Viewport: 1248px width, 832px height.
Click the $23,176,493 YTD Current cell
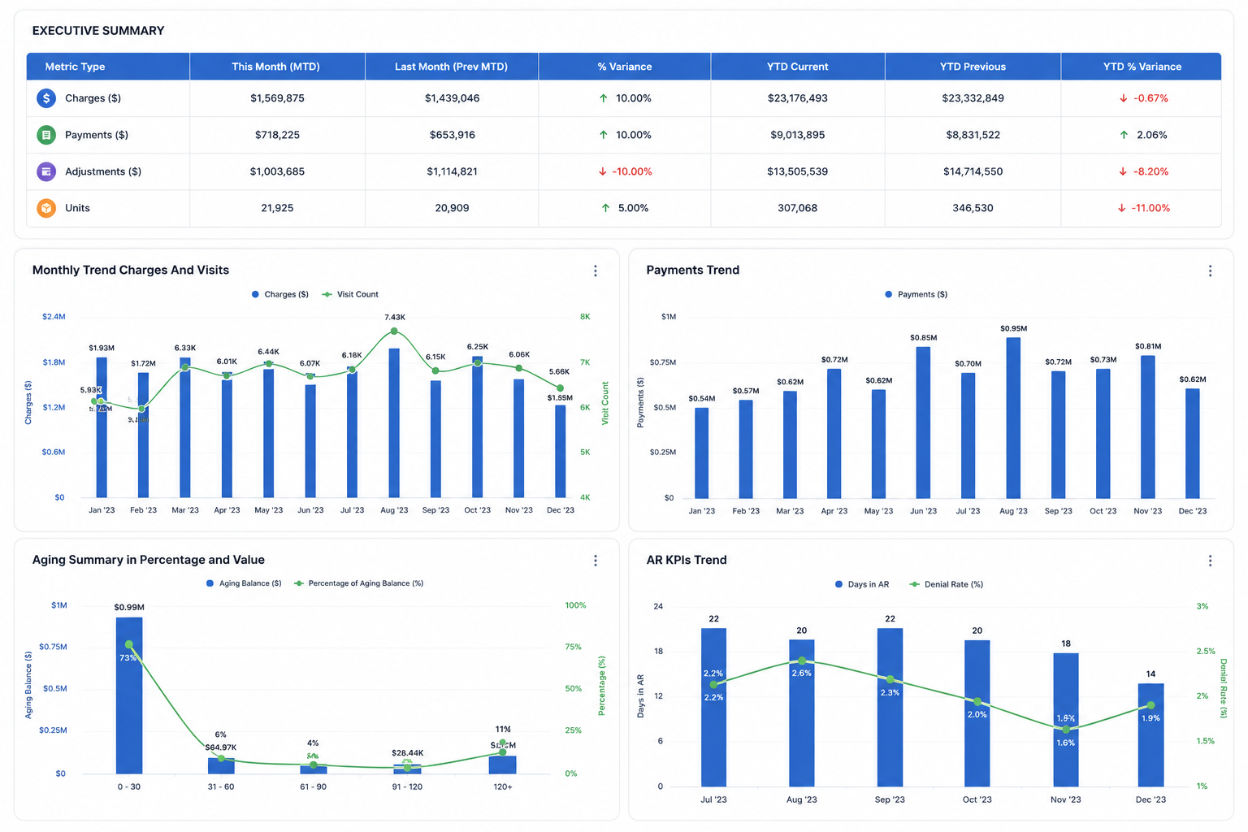(798, 98)
